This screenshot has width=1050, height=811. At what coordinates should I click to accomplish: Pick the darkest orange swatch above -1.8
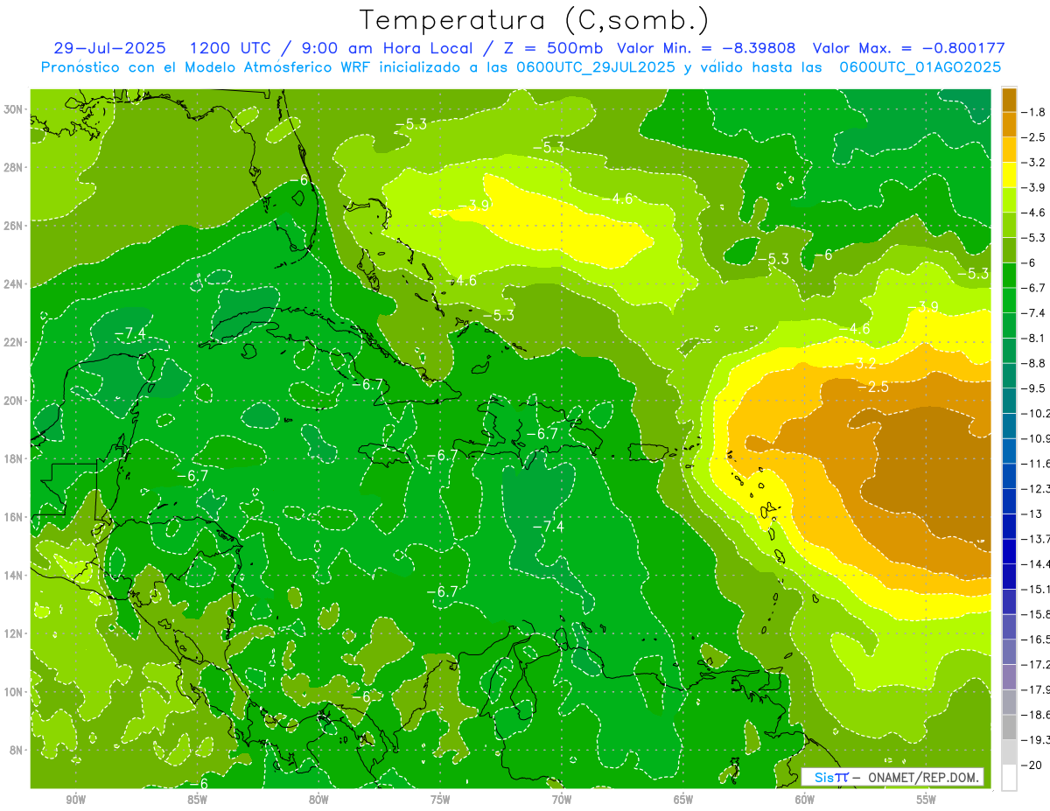1009,99
